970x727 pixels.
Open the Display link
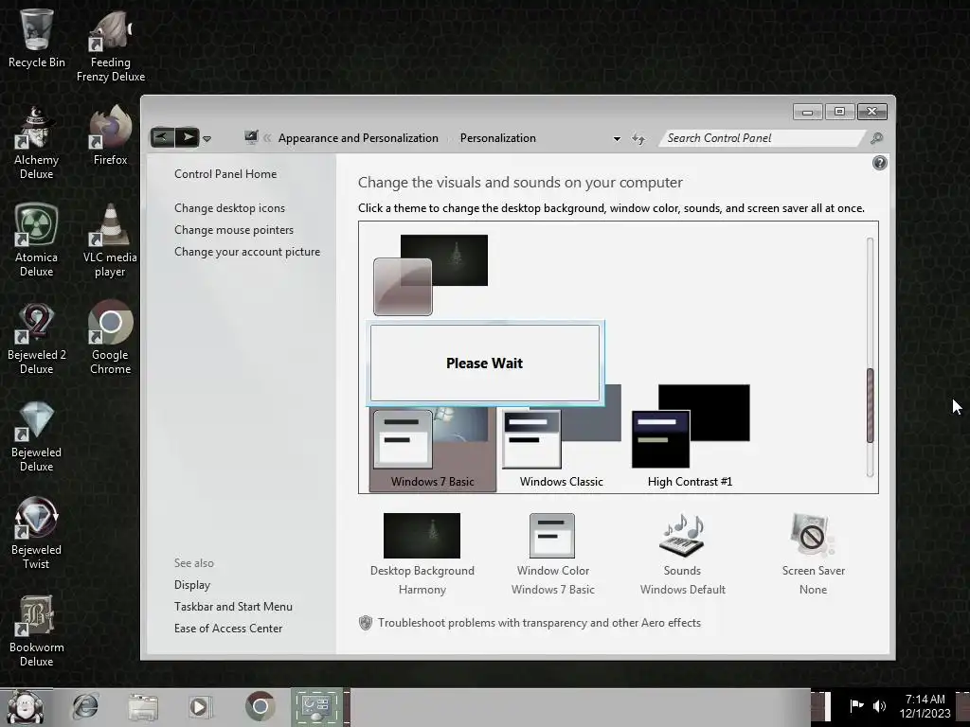tap(191, 584)
